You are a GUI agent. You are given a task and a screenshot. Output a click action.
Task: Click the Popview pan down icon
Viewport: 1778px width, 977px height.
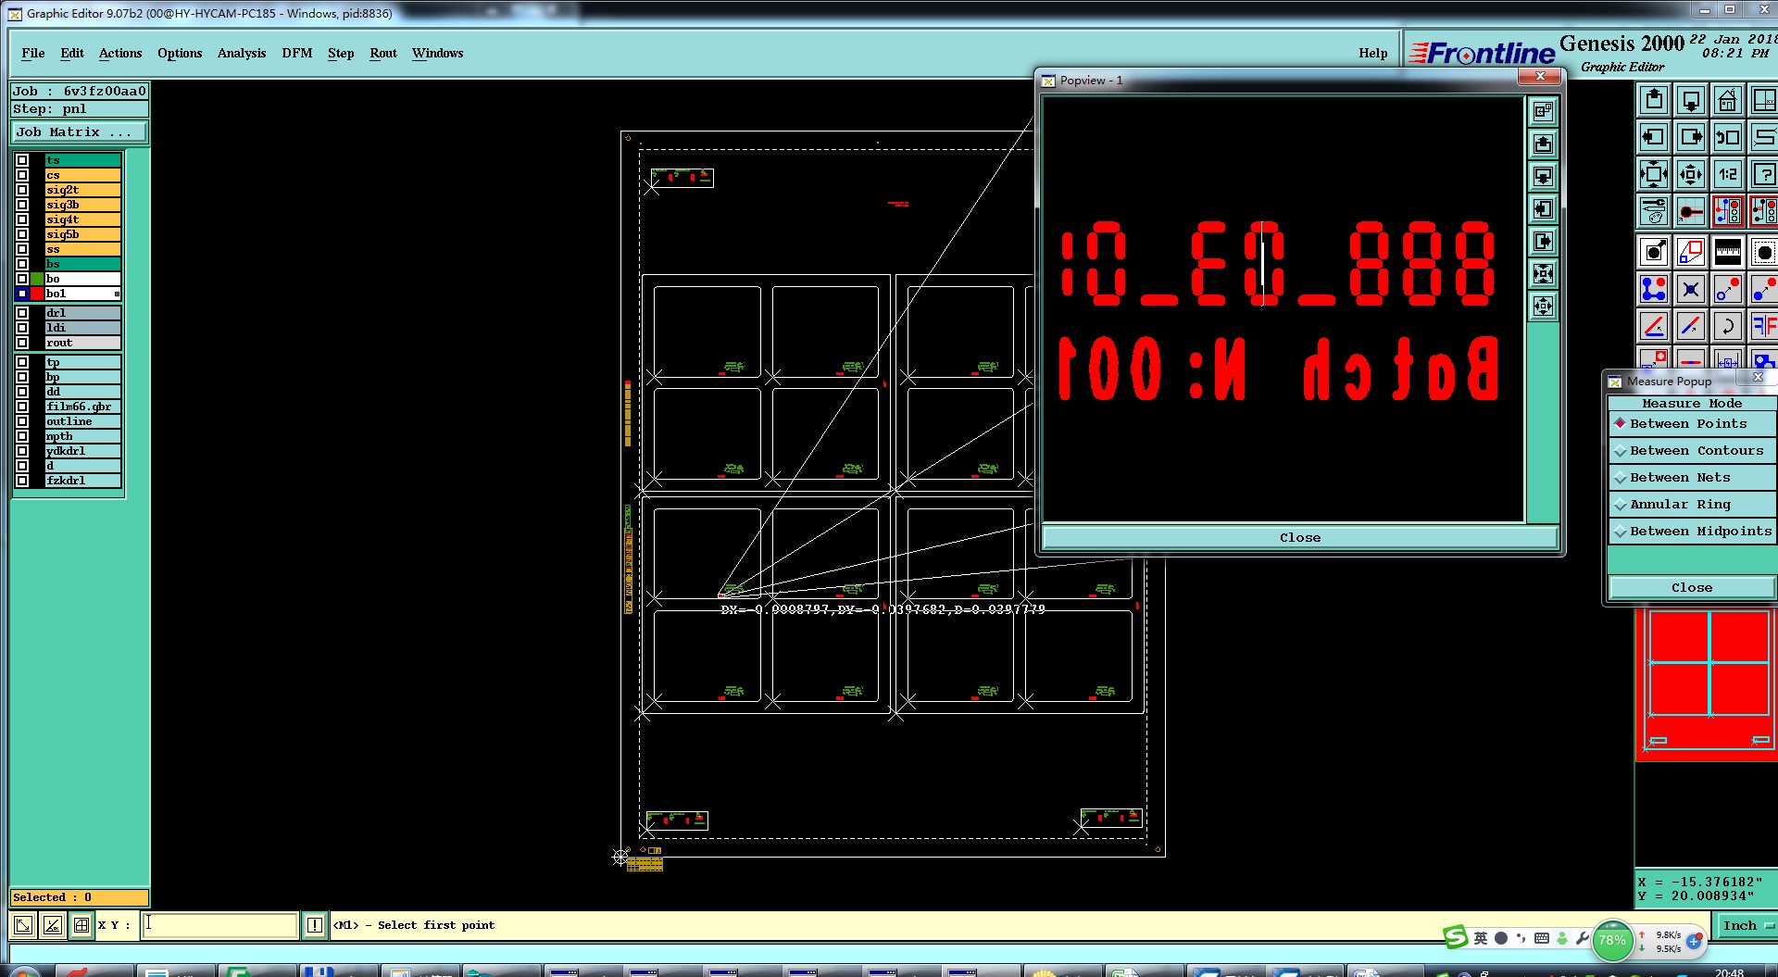pyautogui.click(x=1543, y=176)
